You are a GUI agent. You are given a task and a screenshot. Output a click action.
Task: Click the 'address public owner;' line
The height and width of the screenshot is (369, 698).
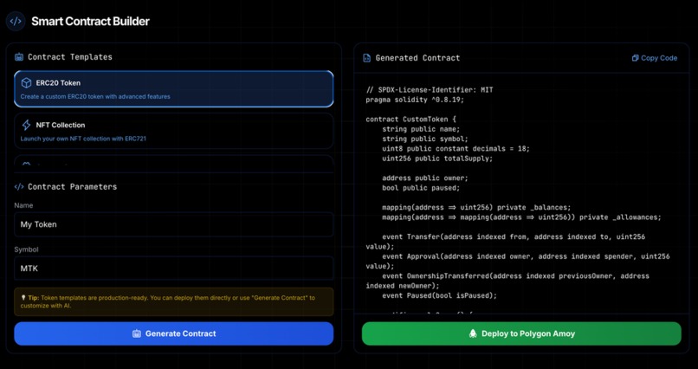(x=425, y=178)
